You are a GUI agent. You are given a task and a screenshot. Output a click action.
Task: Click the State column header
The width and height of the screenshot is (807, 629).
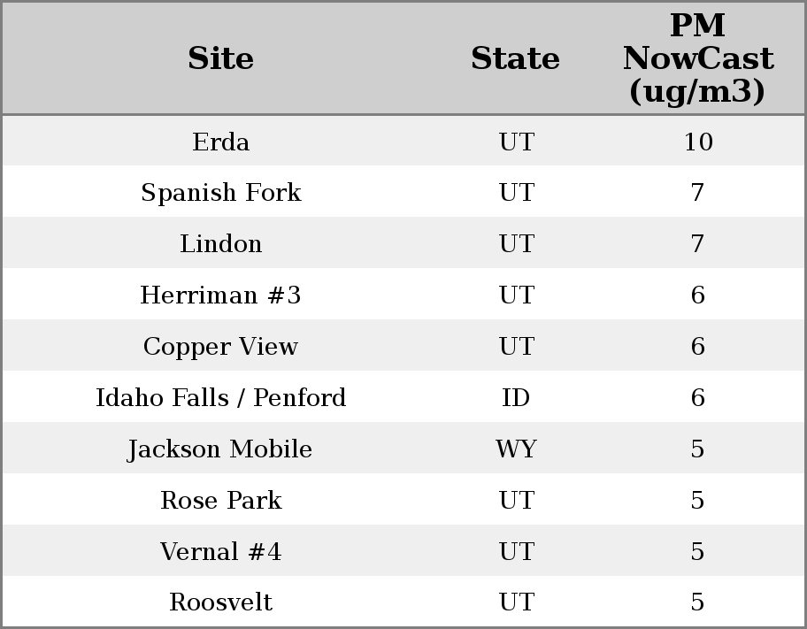pos(515,58)
